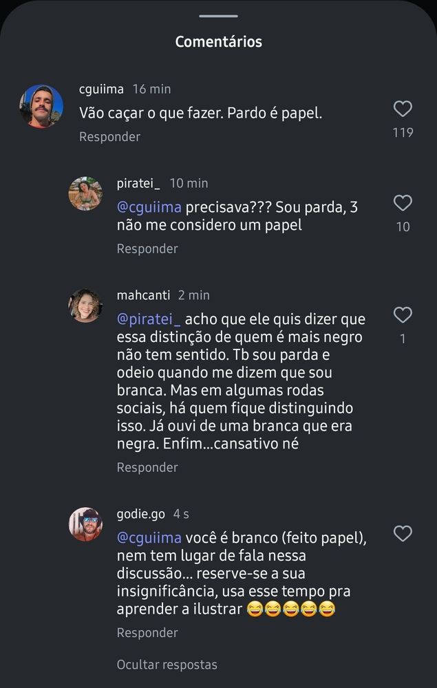This screenshot has width=437, height=688.
Task: Tap the heart on mahcanti's reply
Action: click(x=403, y=315)
